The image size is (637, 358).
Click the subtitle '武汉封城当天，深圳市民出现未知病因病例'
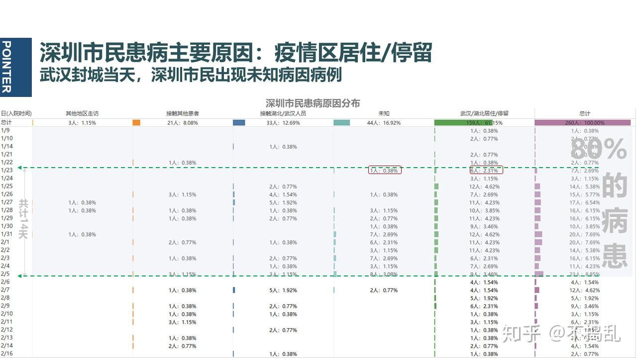[x=191, y=75]
